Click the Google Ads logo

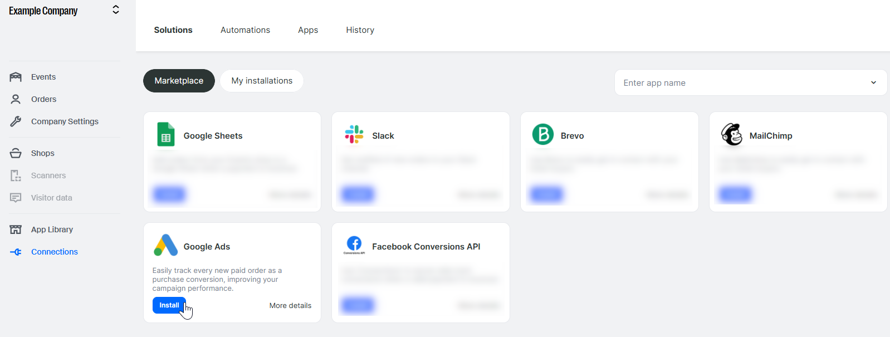tap(165, 245)
